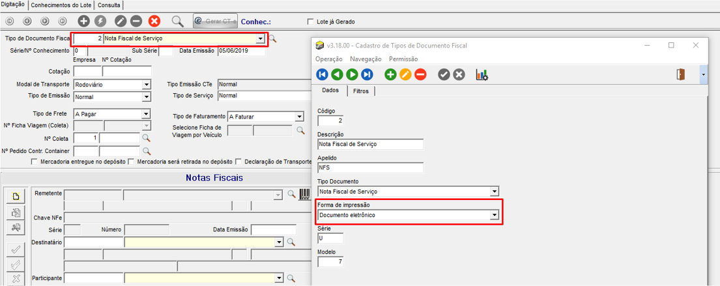This screenshot has height=286, width=720.
Task: Check Declaração de Transporte checkbox
Action: click(x=238, y=162)
